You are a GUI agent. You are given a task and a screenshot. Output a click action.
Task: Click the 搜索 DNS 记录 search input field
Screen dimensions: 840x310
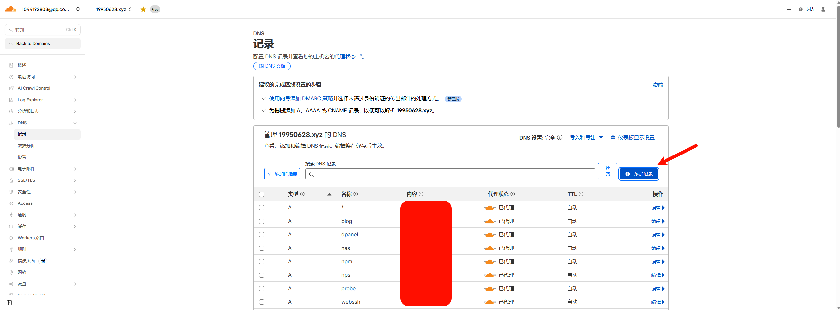[x=450, y=174]
